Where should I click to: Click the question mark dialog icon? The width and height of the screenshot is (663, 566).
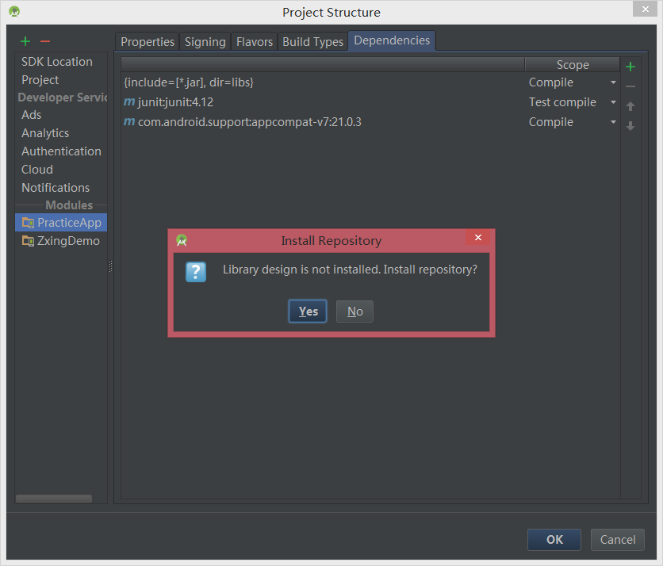coord(196,272)
